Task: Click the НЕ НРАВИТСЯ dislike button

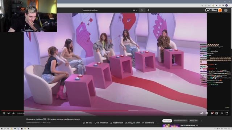Action: 101,123
